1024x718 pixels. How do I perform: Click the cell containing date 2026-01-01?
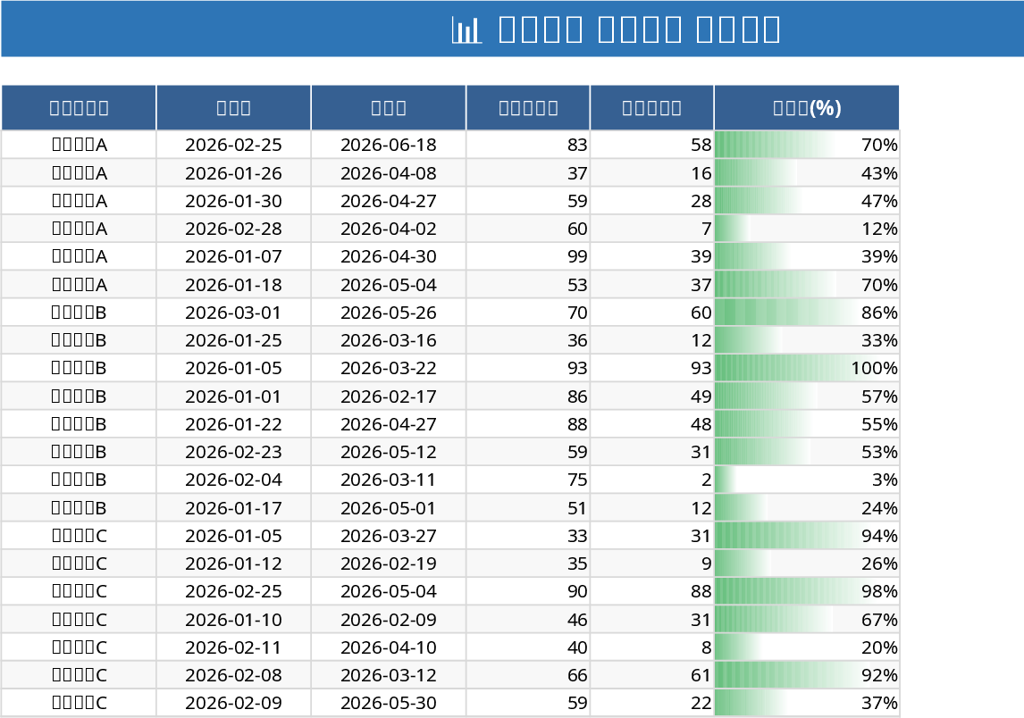click(233, 396)
